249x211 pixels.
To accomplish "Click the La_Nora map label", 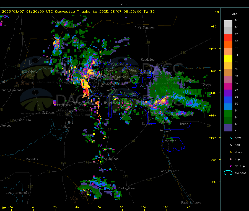I will click(x=110, y=70).
